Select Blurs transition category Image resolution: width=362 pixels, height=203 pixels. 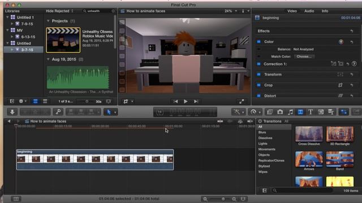(262, 133)
